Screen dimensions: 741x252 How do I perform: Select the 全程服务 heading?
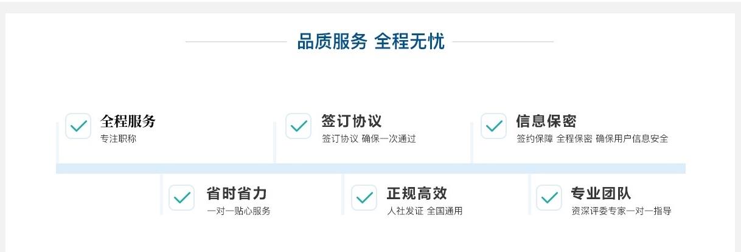tap(128, 121)
